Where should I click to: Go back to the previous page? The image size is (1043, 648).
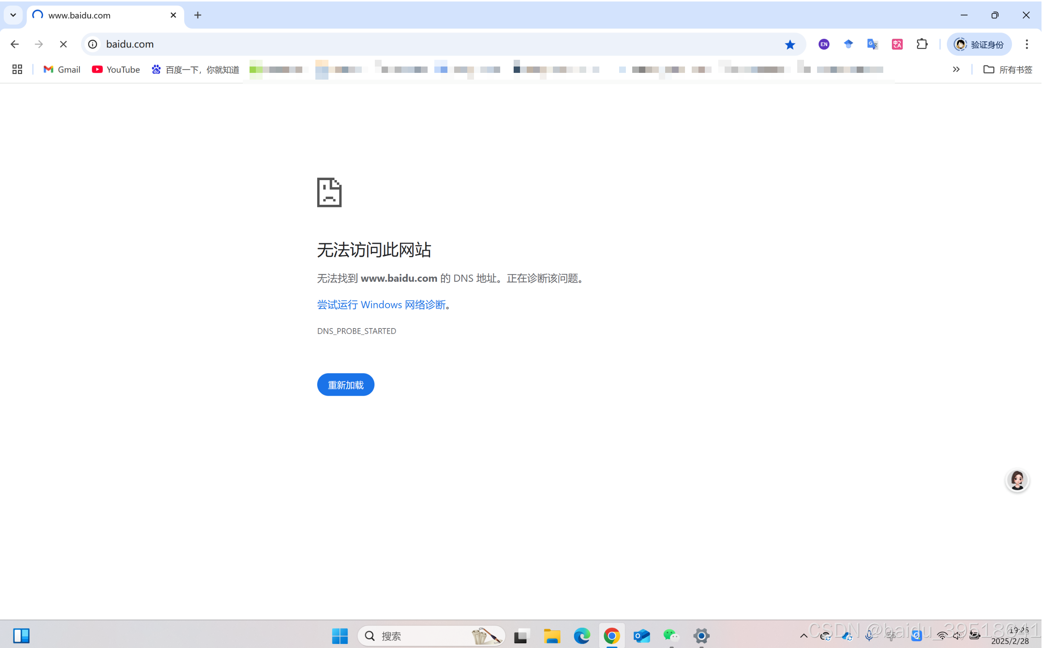(x=15, y=44)
